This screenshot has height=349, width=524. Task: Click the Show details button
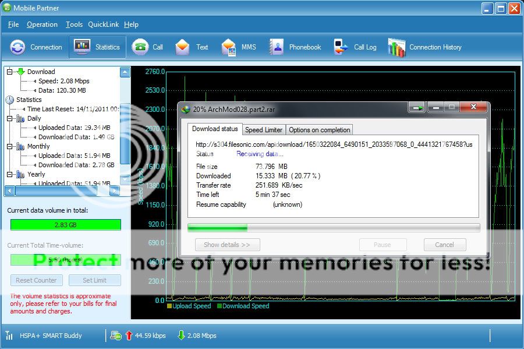click(x=227, y=245)
